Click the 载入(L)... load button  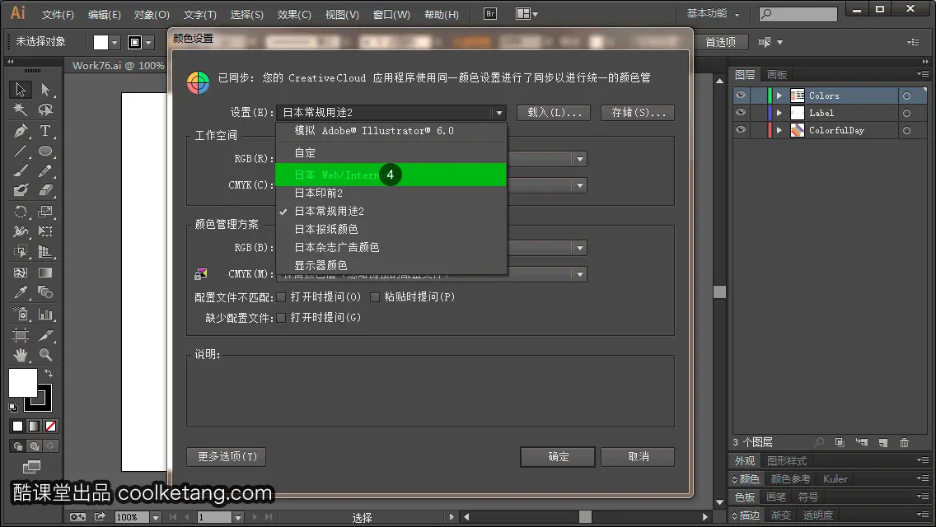pos(554,112)
